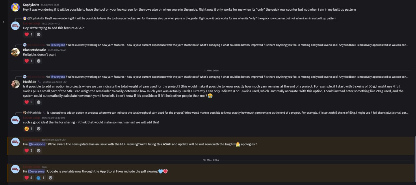Open Sophyknits' profile avatar
Viewport: 416px width, 185px height.
(x=15, y=7)
